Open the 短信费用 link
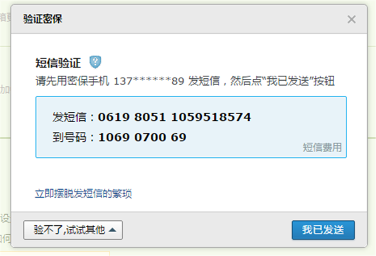This screenshot has width=376, height=256. pos(322,147)
